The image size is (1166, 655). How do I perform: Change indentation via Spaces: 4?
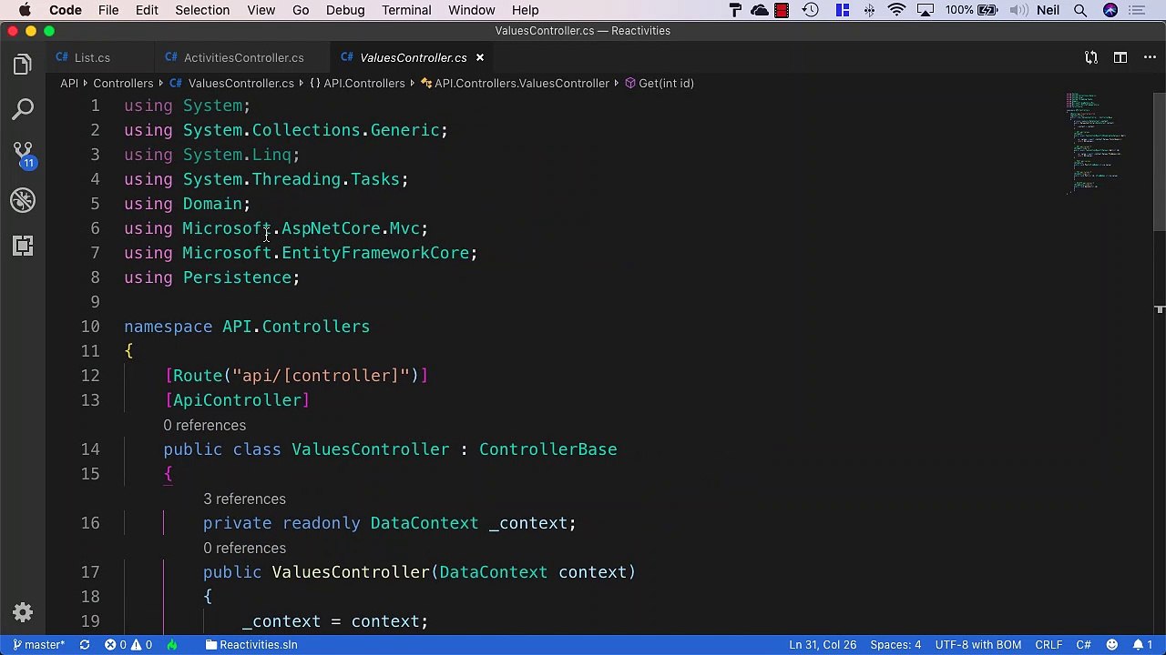click(x=895, y=644)
